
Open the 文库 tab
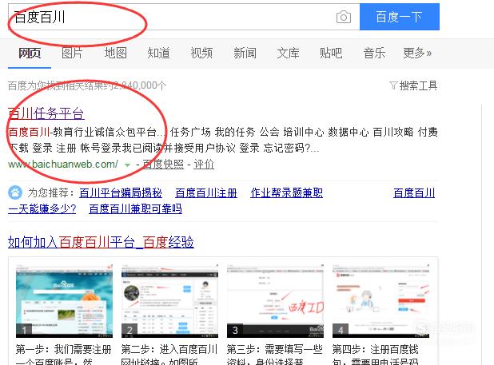[288, 54]
